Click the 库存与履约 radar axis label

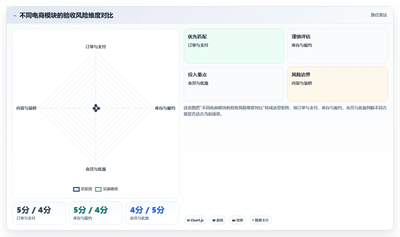click(x=165, y=108)
